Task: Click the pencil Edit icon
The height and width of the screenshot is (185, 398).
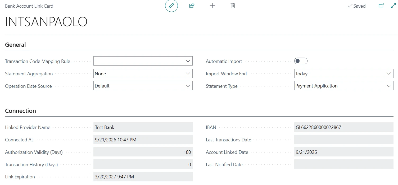Action: tap(171, 6)
